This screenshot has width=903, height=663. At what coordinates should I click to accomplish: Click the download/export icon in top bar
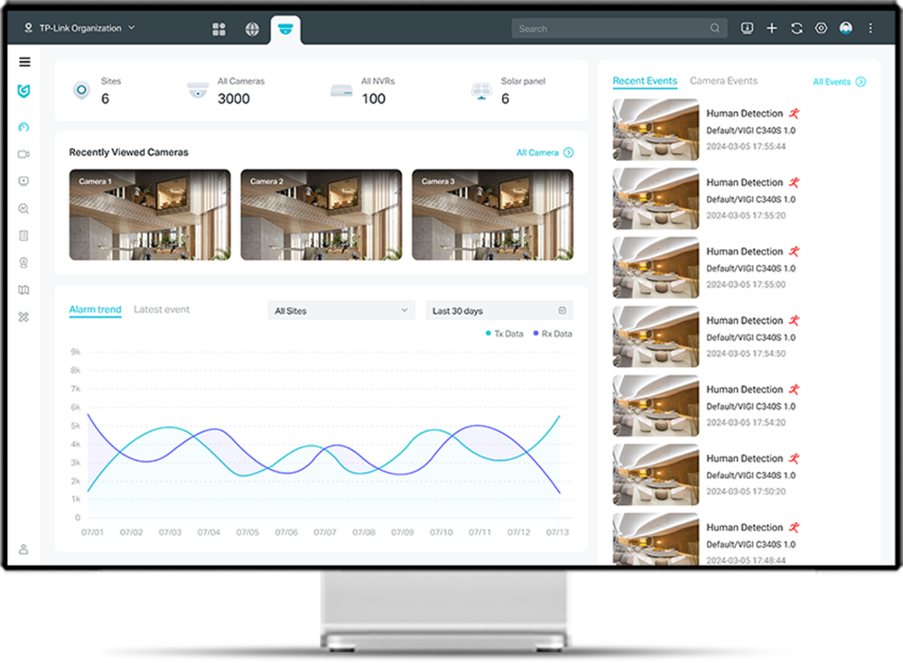click(747, 28)
